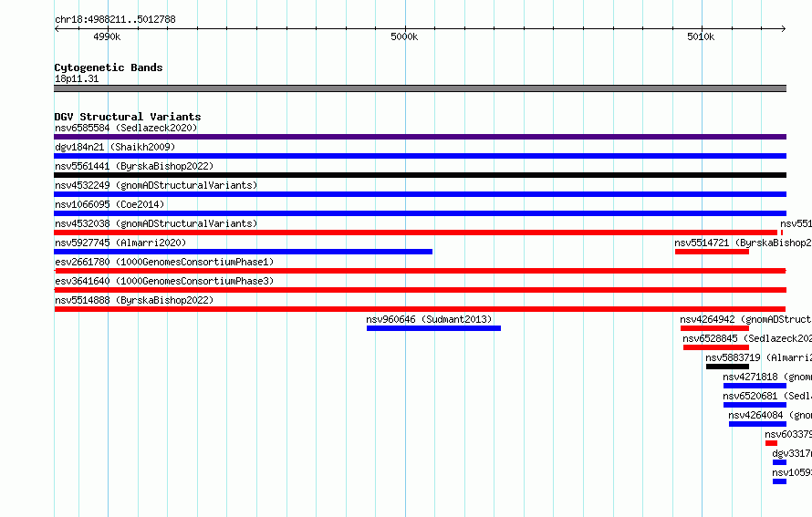Open variant nsv1066095 (Coe2014) label
This screenshot has width=812, height=517.
[x=109, y=204]
